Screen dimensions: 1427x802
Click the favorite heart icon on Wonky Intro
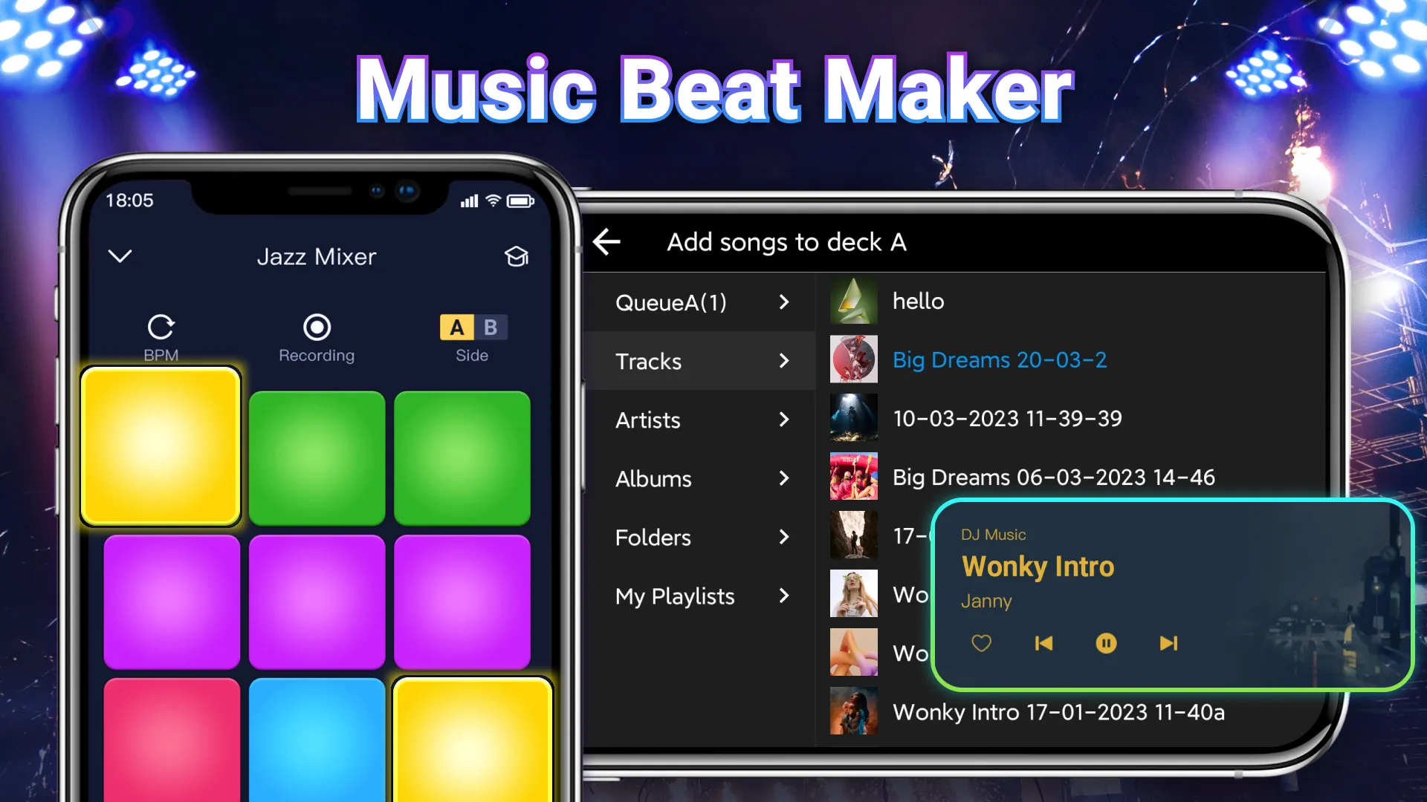click(981, 643)
